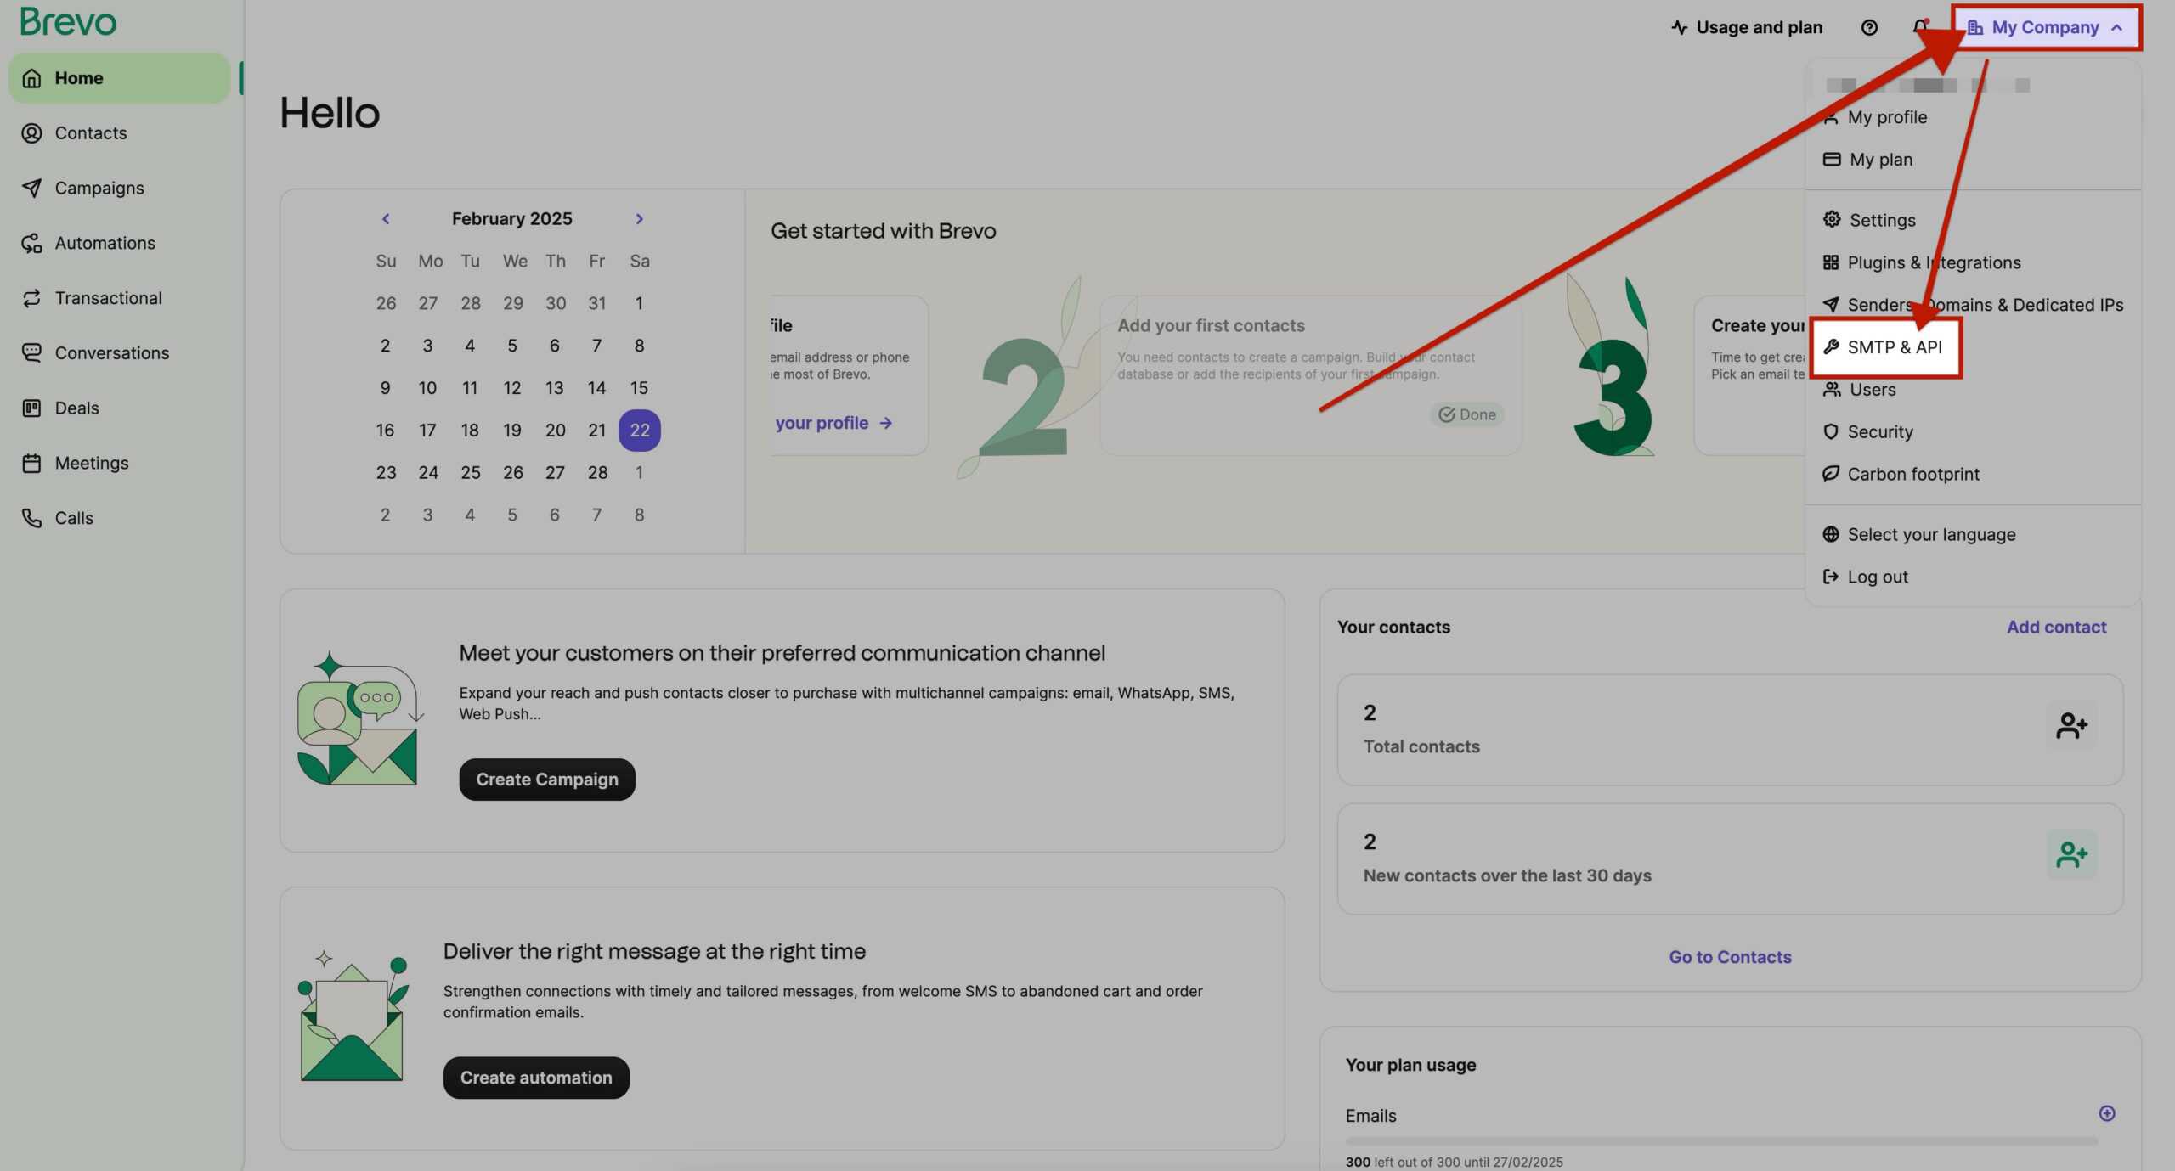
Task: Open the Go to Contacts link
Action: [1729, 957]
